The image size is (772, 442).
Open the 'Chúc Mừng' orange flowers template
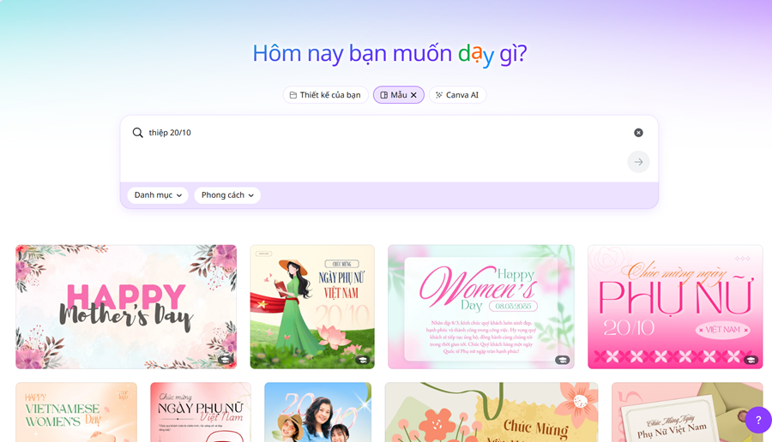pyautogui.click(x=492, y=412)
